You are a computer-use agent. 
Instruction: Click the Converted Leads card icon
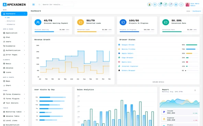(x=81, y=22)
